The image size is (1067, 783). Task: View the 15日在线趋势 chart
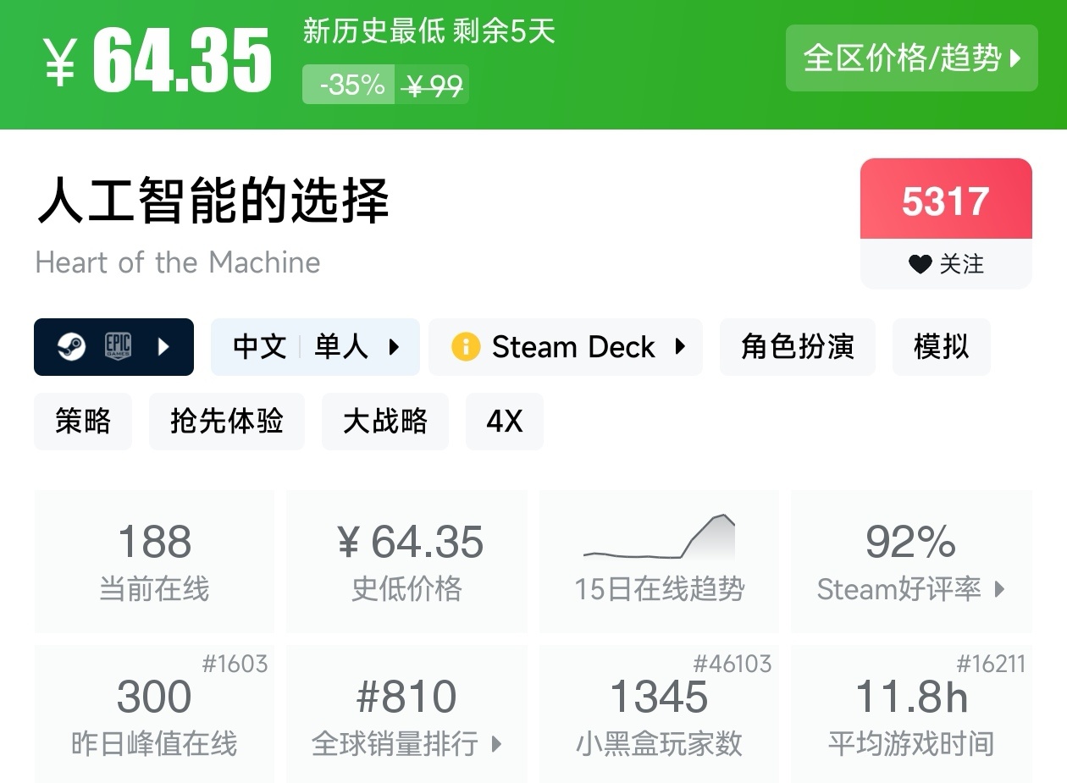(x=659, y=560)
